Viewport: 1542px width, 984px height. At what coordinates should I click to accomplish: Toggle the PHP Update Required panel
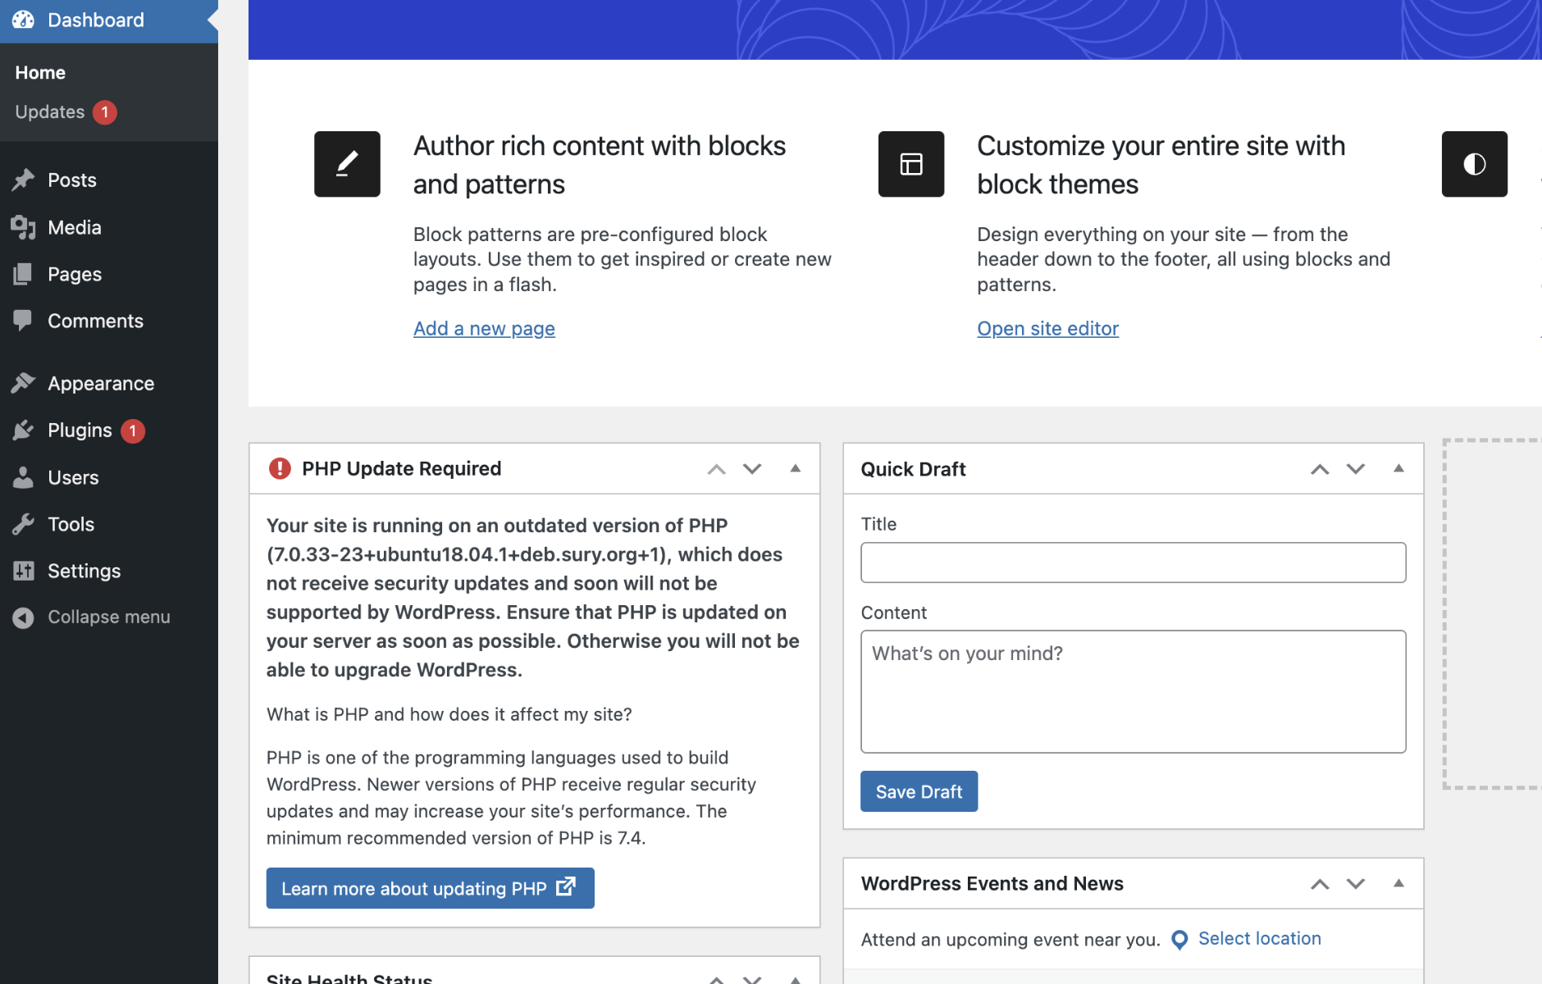point(795,468)
